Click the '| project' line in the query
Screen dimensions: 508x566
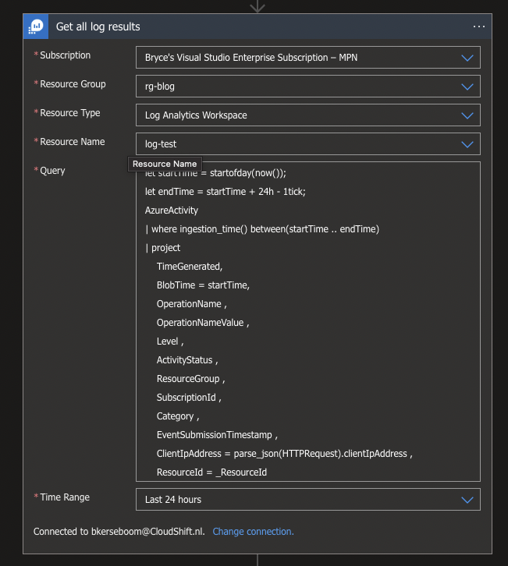[163, 248]
